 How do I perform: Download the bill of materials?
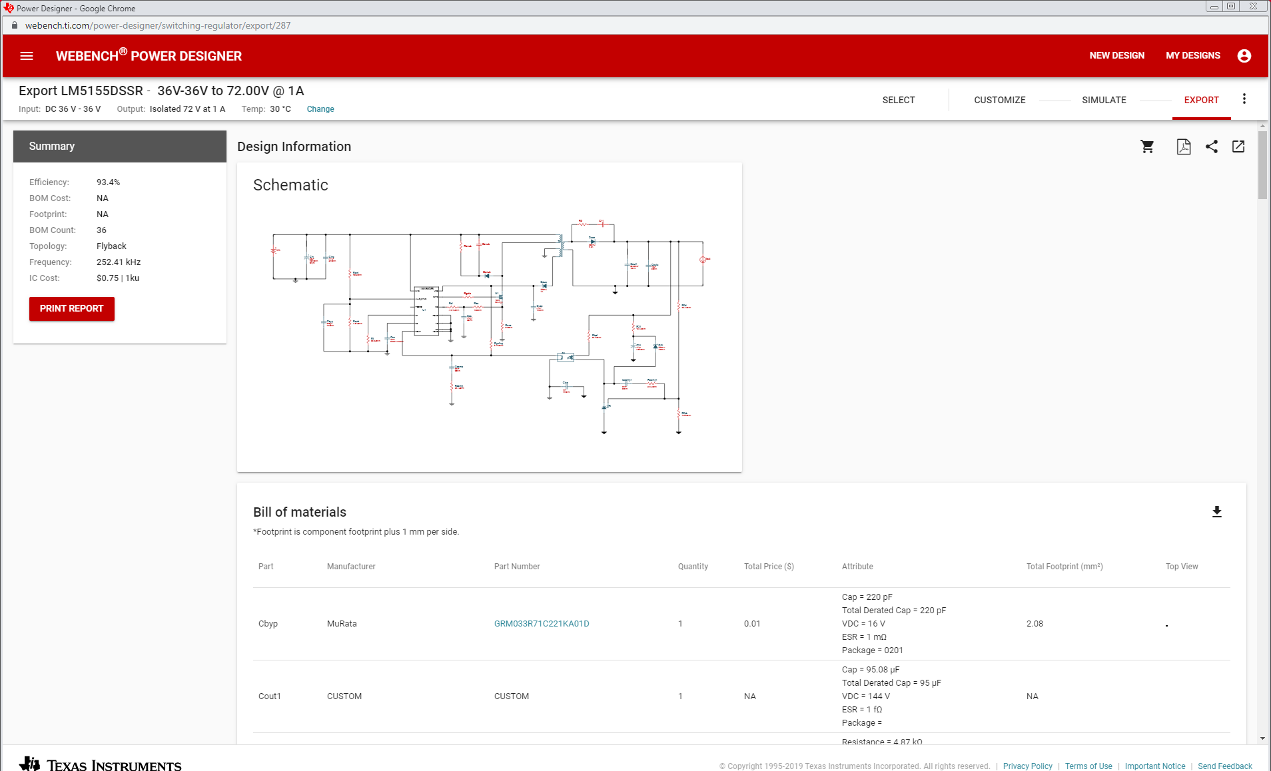coord(1216,511)
